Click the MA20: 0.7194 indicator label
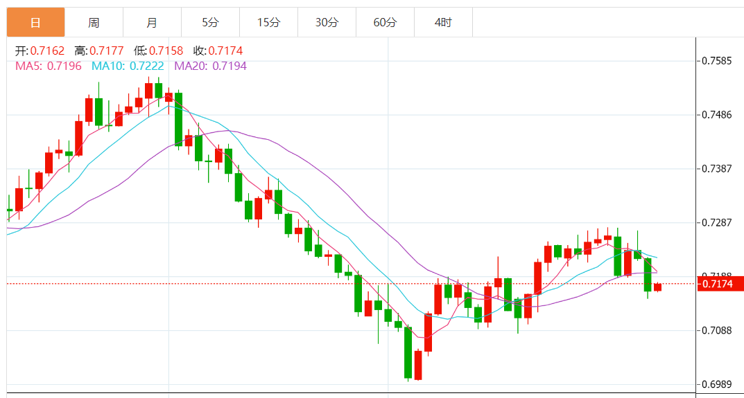The height and width of the screenshot is (398, 744). point(210,66)
